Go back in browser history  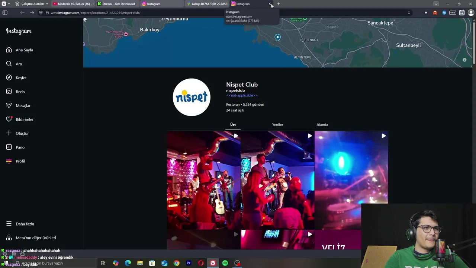click(x=22, y=13)
